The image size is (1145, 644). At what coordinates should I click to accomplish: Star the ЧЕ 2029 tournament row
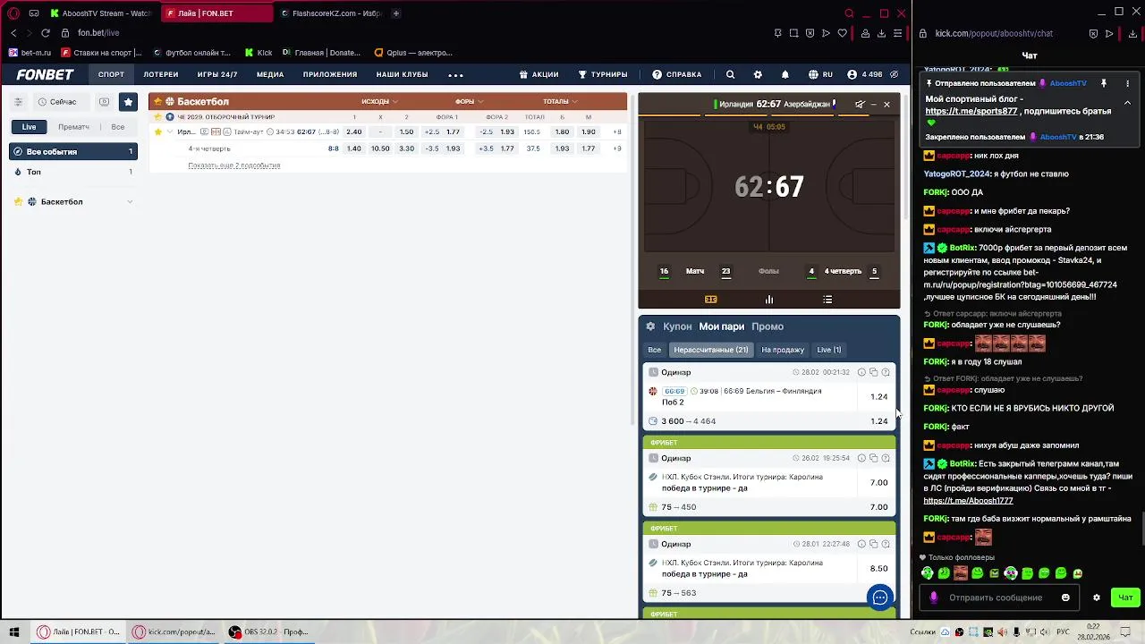pos(158,117)
